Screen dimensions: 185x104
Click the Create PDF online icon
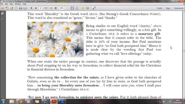pos(7,8)
